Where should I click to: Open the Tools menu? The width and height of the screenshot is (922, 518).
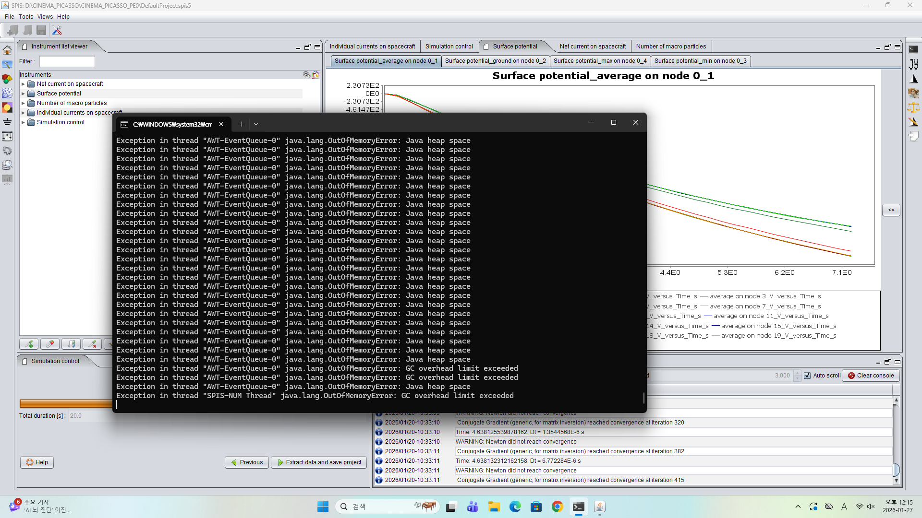coord(26,17)
